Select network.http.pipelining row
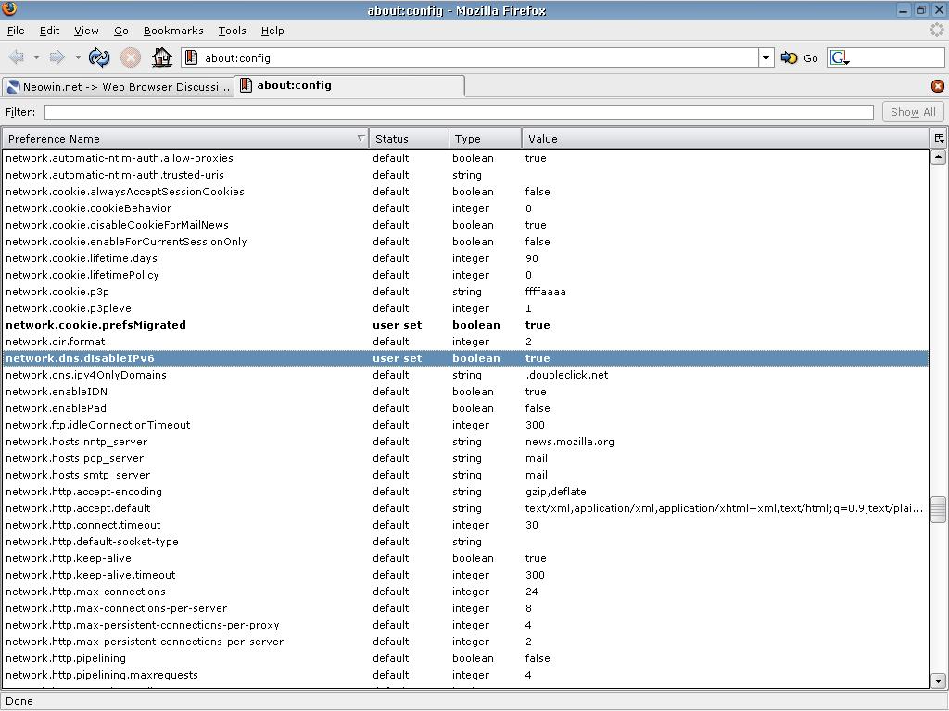This screenshot has width=949, height=711. tap(465, 658)
